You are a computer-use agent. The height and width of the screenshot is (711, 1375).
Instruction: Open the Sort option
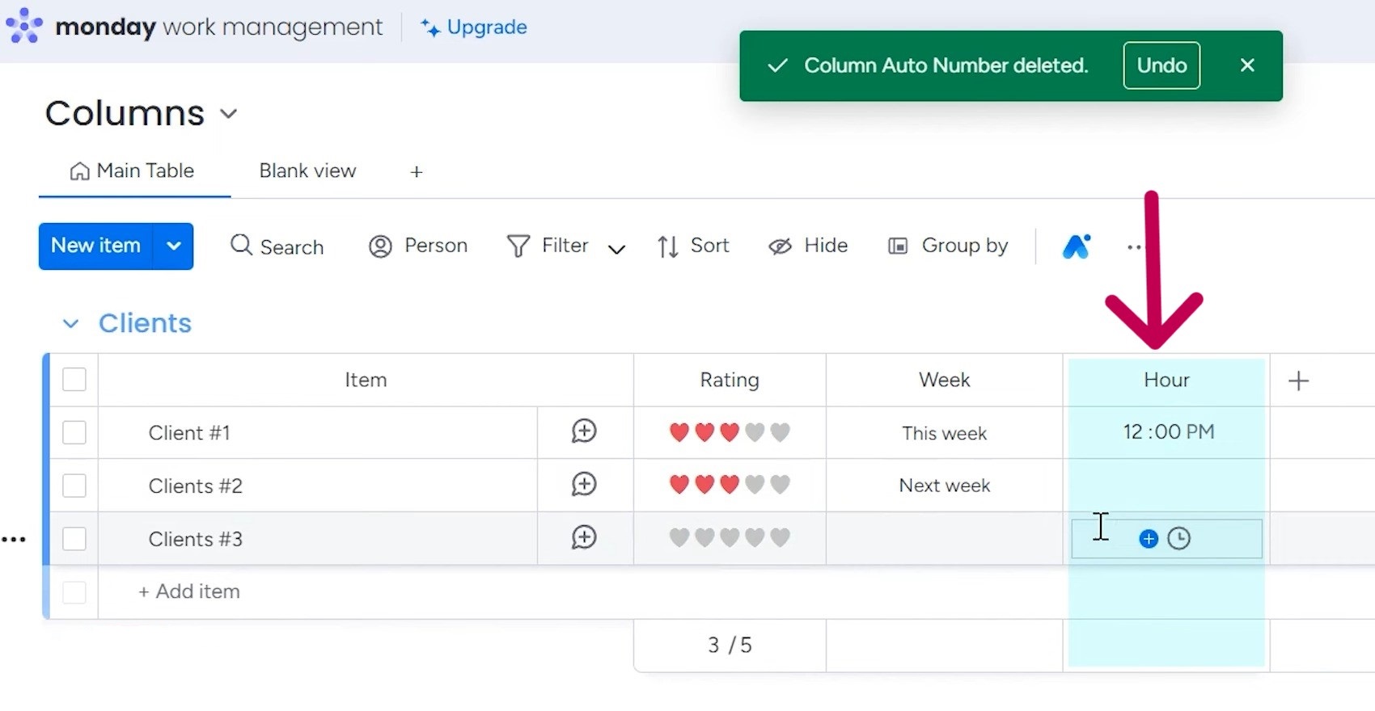tap(694, 246)
